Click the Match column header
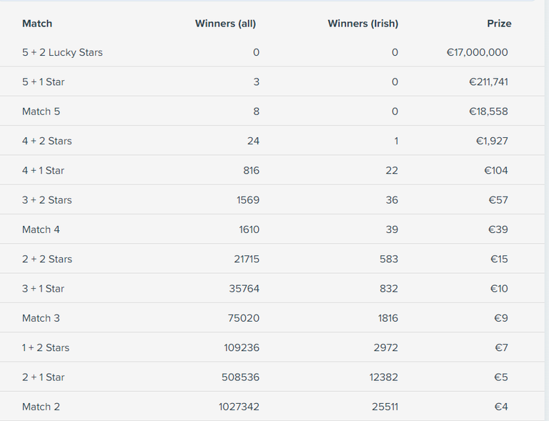This screenshot has width=549, height=421. 37,24
